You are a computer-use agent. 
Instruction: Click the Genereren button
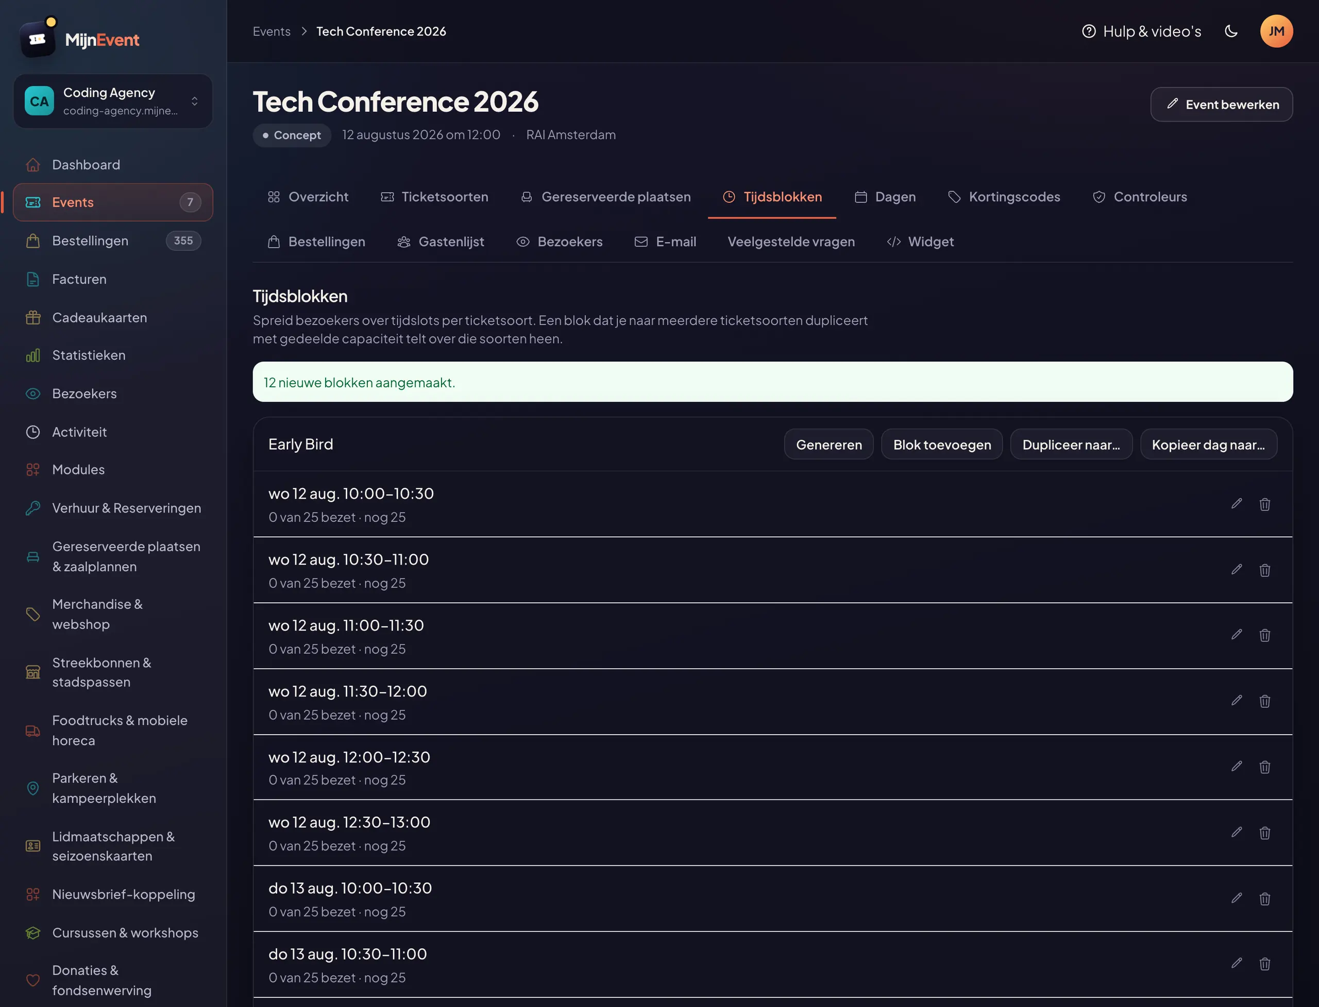point(828,445)
